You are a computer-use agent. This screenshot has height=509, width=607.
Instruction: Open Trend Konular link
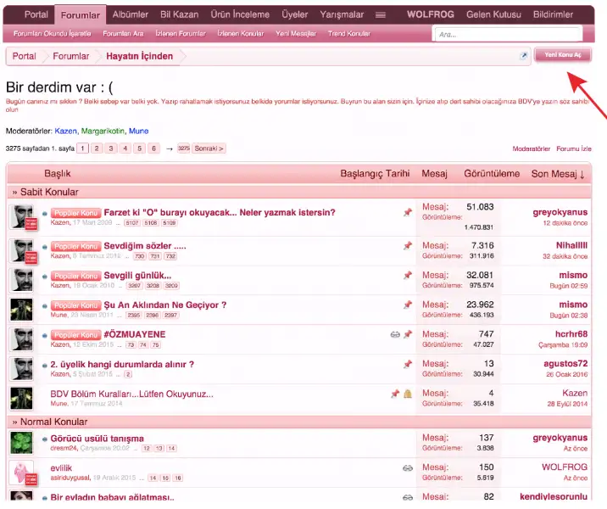tap(348, 34)
